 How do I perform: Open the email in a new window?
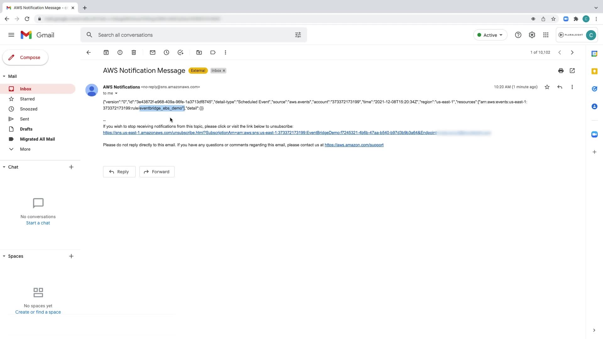click(x=572, y=71)
